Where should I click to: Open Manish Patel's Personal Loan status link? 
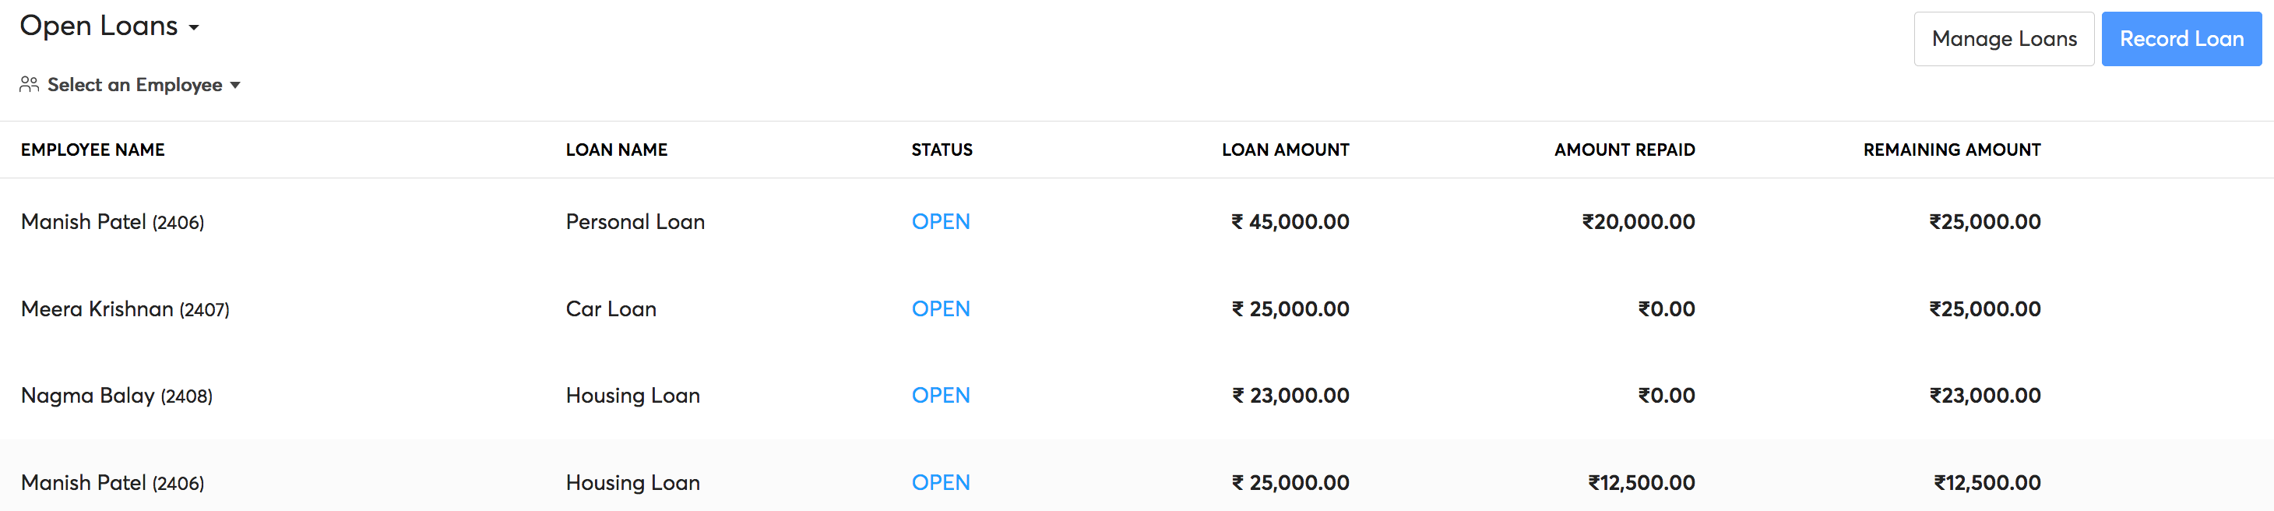[940, 221]
